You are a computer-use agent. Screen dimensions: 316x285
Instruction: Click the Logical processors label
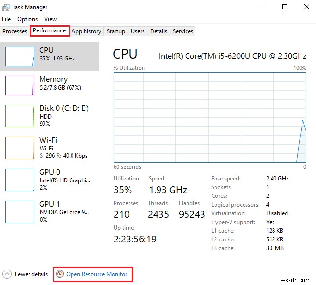tap(235, 205)
